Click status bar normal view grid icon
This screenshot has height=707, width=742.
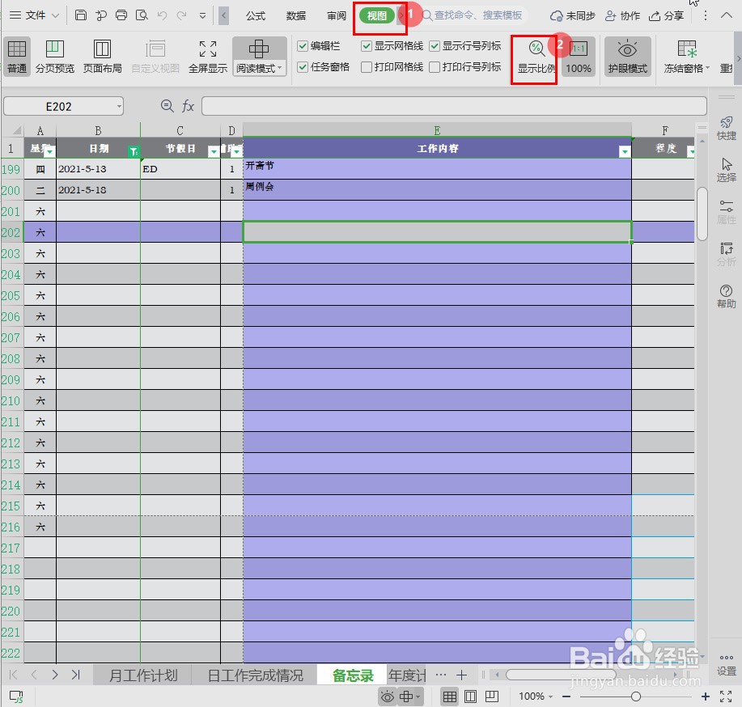(450, 696)
